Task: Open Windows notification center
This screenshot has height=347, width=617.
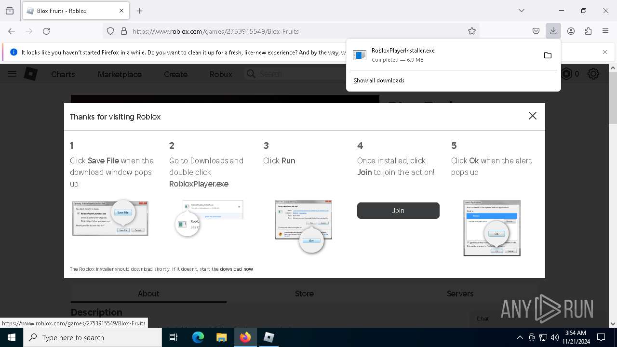Action: (601, 337)
